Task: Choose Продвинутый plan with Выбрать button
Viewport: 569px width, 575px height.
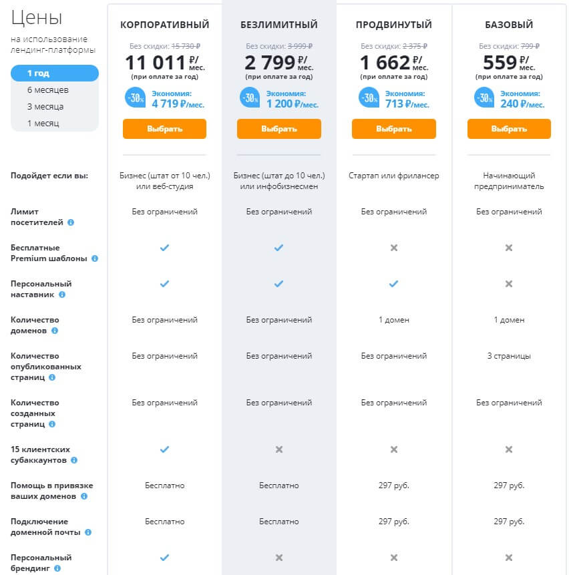Action: 394,129
